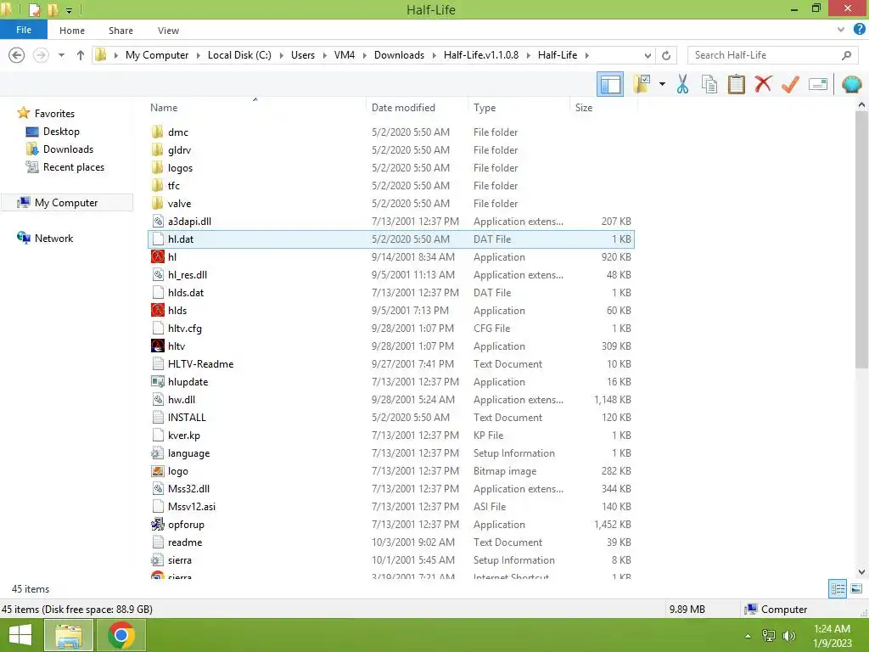Select the hlupdate application icon
This screenshot has width=869, height=652.
point(157,381)
